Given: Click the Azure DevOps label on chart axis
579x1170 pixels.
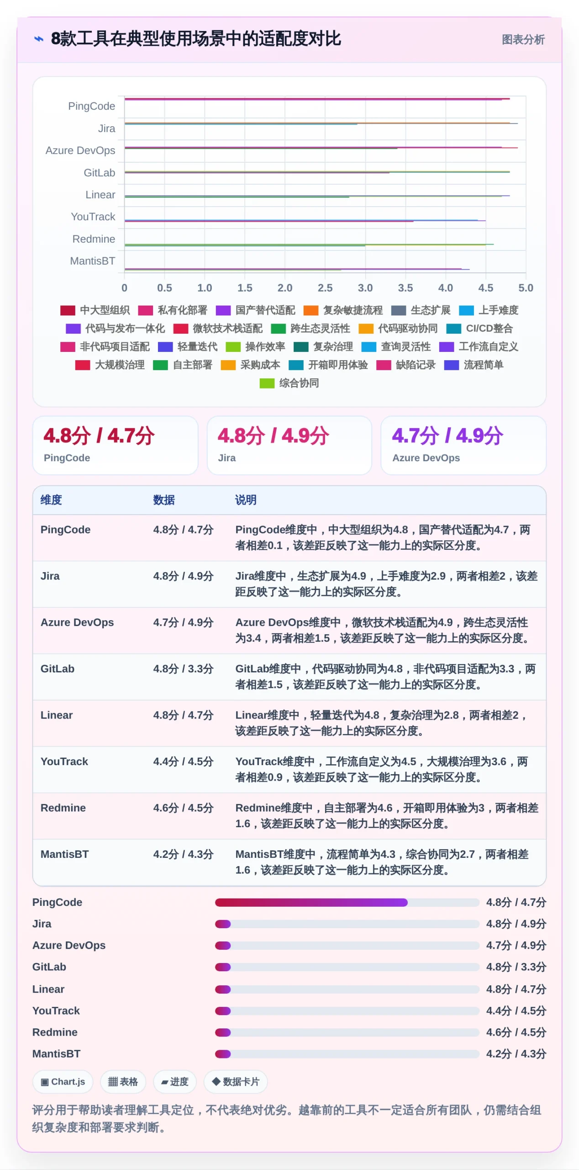Looking at the screenshot, I should pos(80,150).
